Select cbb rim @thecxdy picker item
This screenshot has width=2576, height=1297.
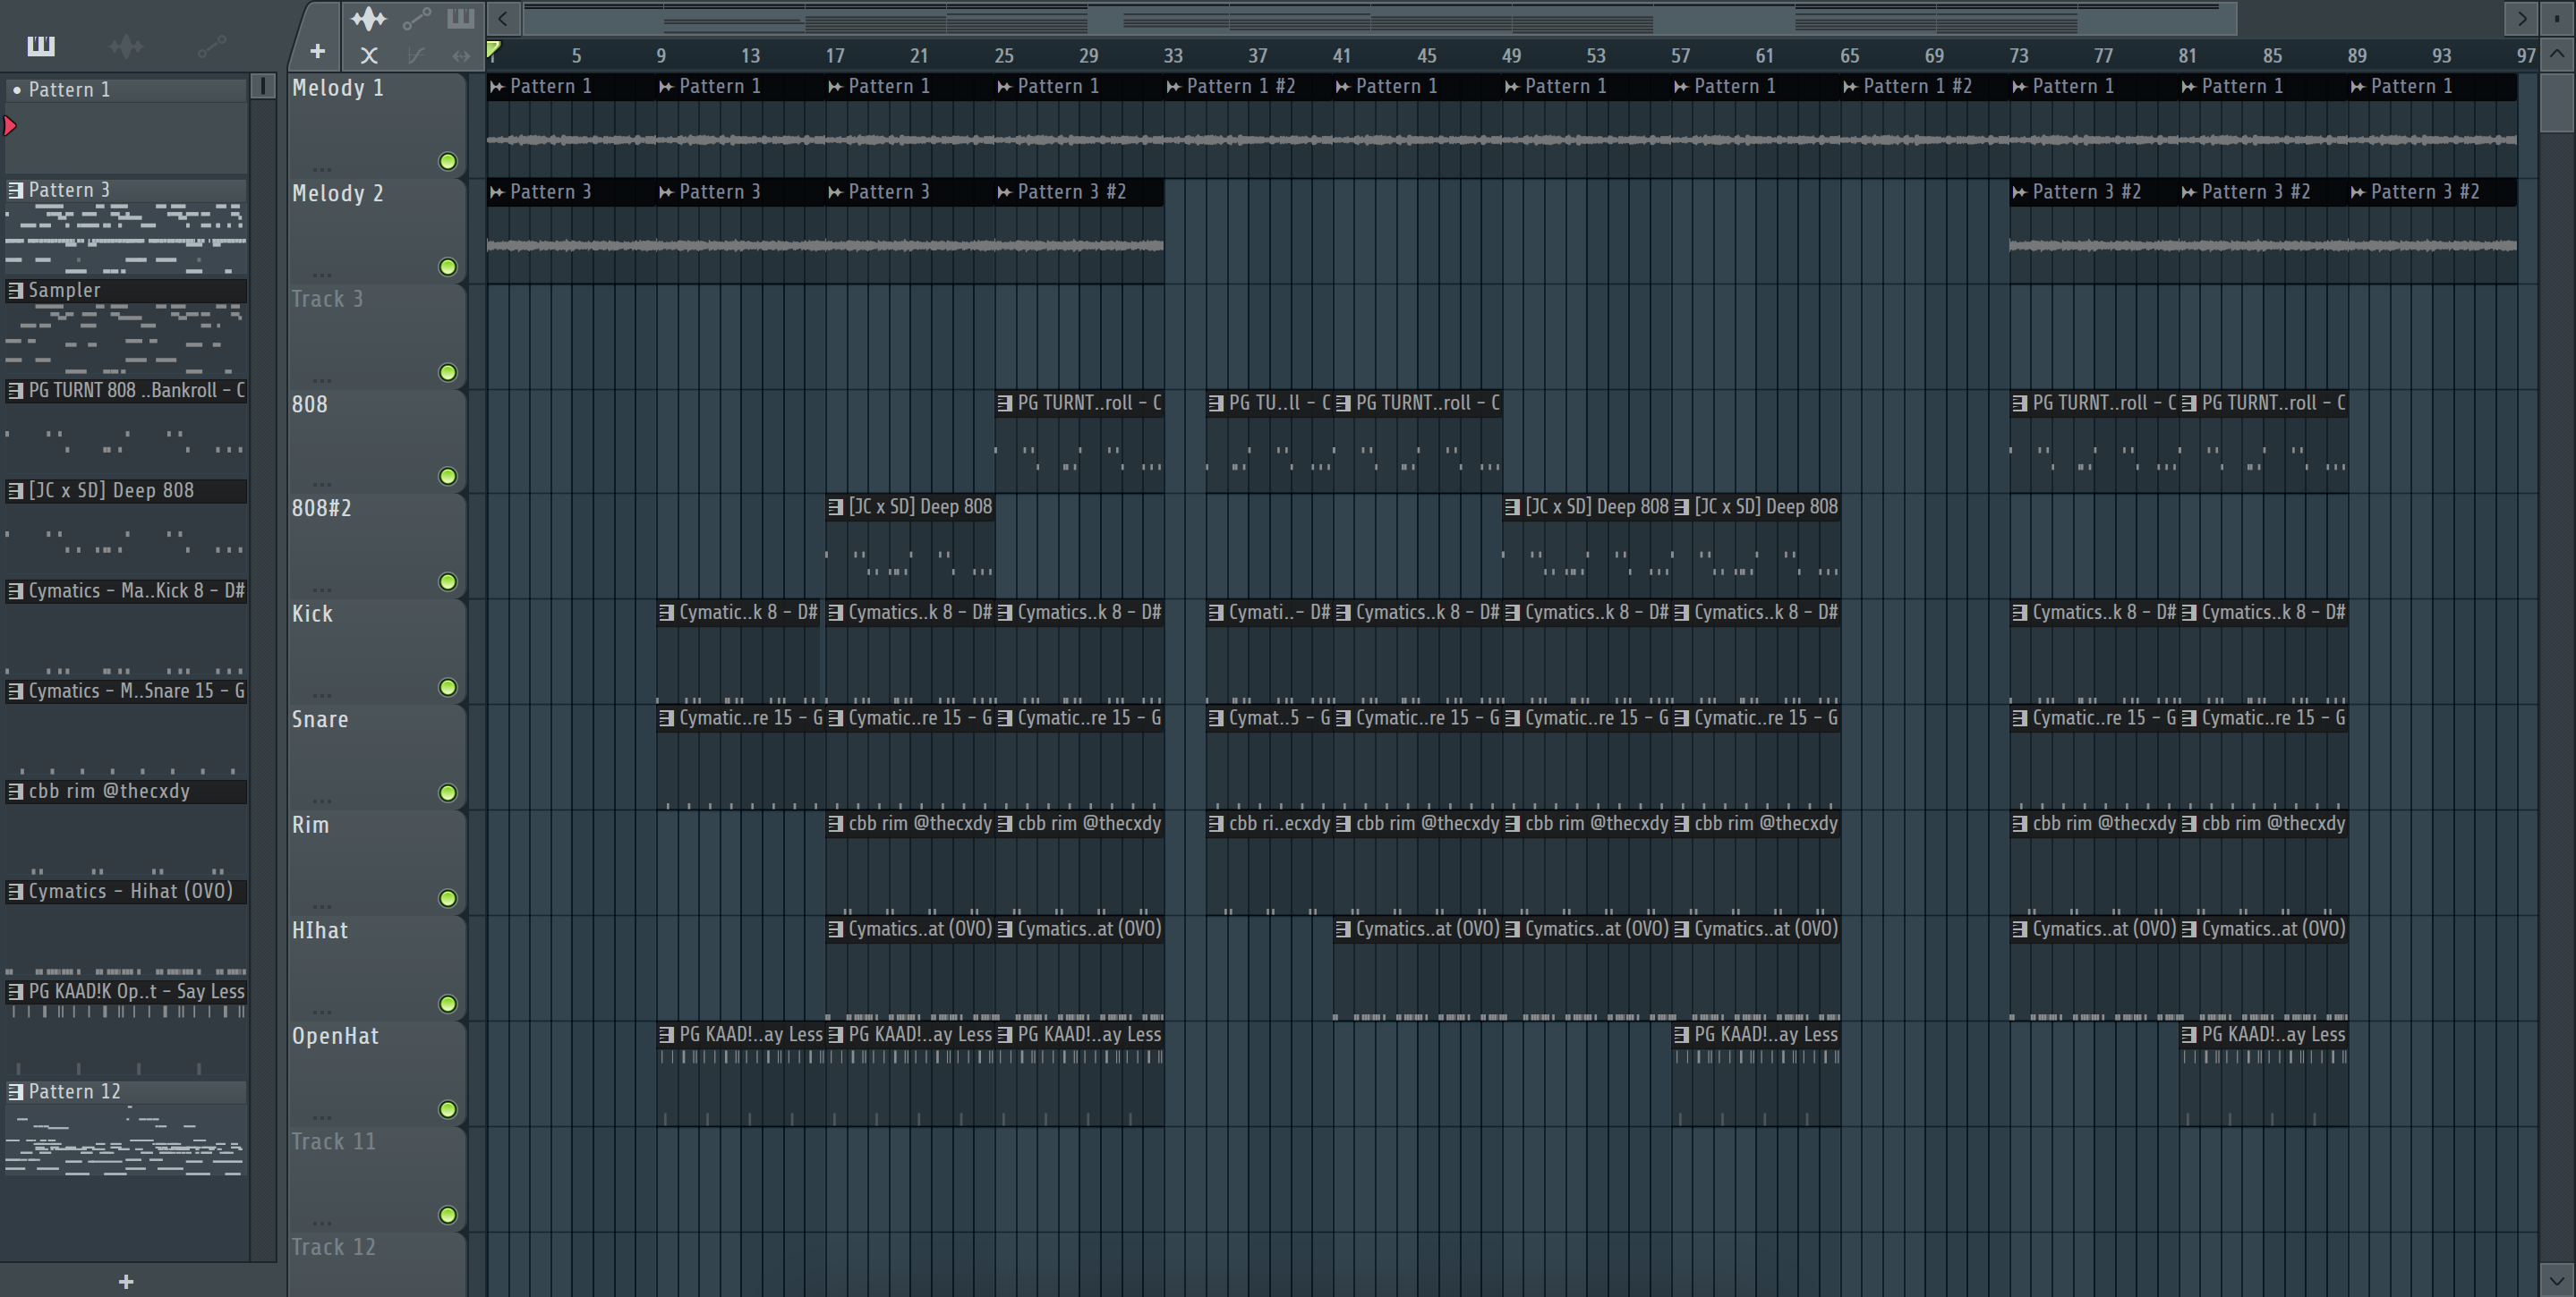126,792
